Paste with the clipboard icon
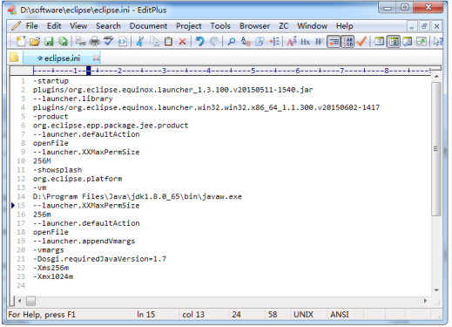The width and height of the screenshot is (452, 327). pyautogui.click(x=168, y=42)
